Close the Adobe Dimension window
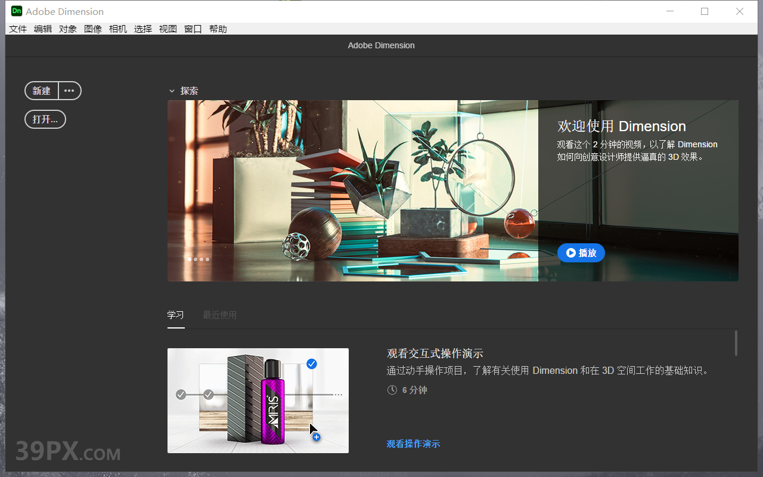The image size is (763, 477). 740,11
